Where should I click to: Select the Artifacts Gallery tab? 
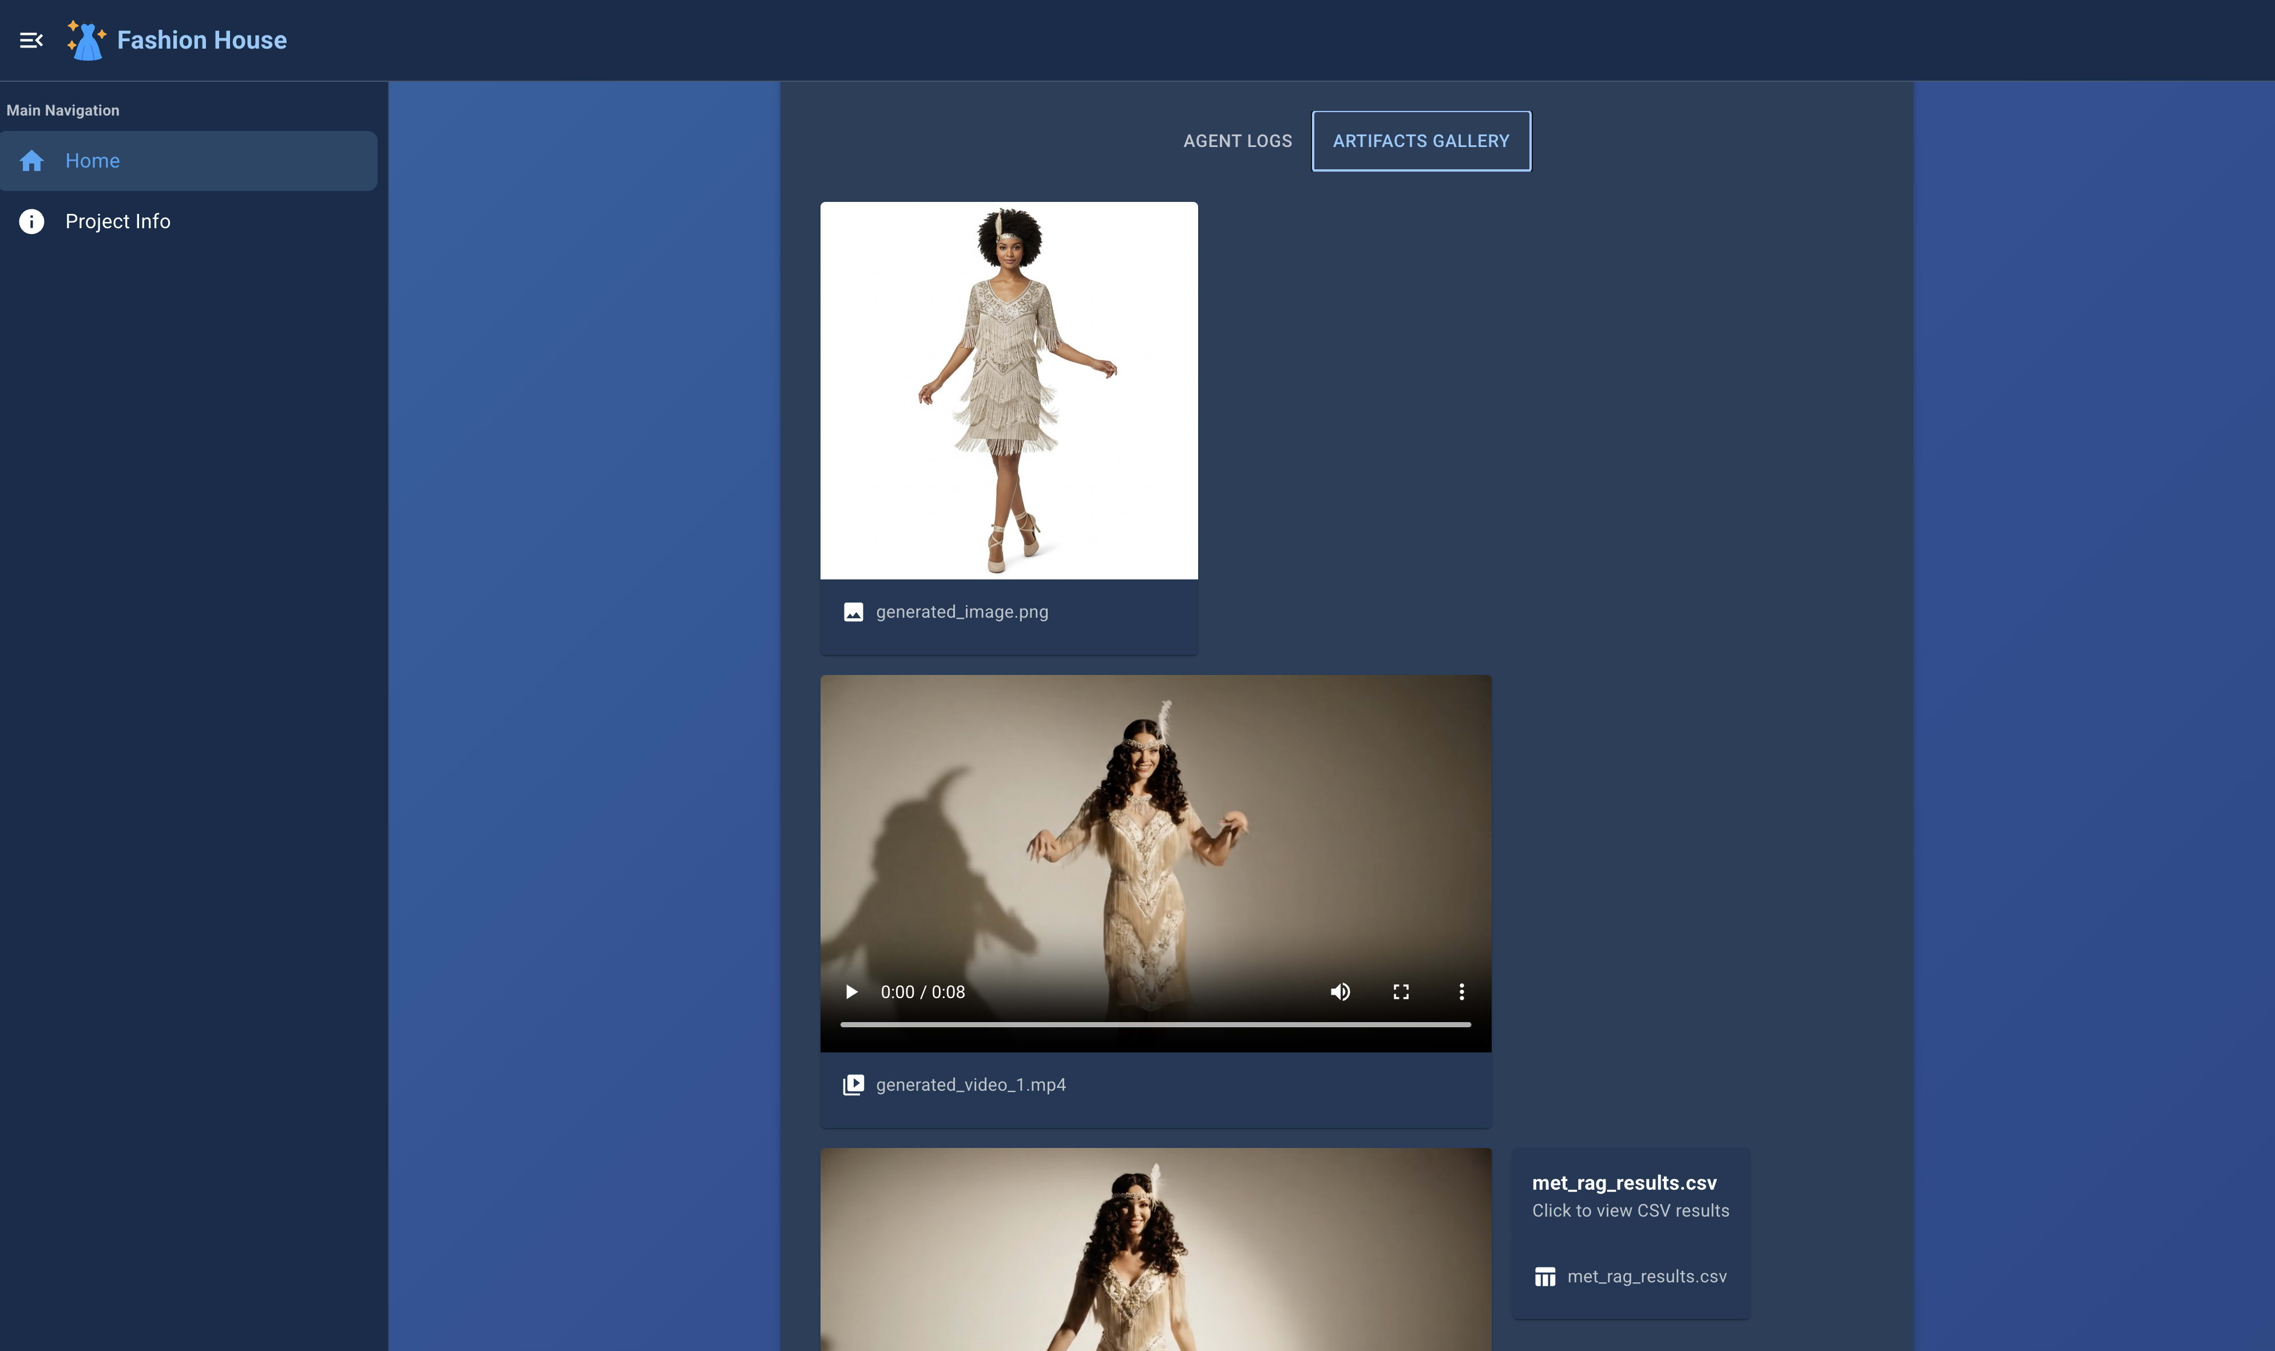pos(1420,140)
